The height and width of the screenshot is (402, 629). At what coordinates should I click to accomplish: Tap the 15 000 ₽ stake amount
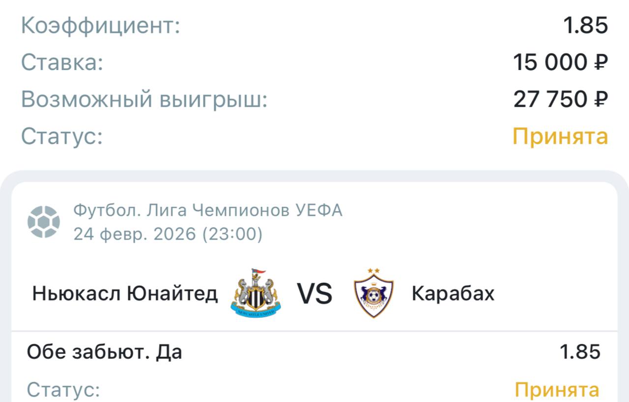point(560,63)
